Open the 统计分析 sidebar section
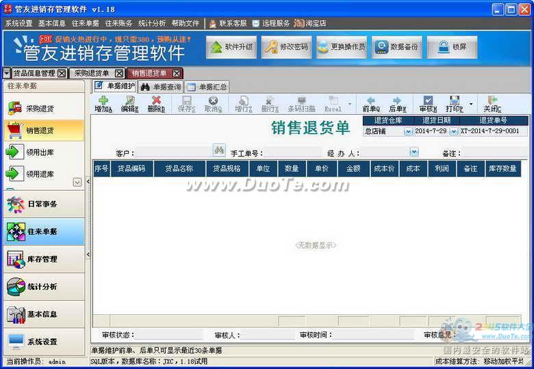Screen dimensions: 534x369 (x=44, y=286)
